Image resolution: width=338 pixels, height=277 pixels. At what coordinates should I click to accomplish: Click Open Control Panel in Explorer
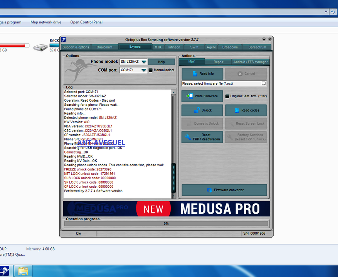(x=86, y=22)
